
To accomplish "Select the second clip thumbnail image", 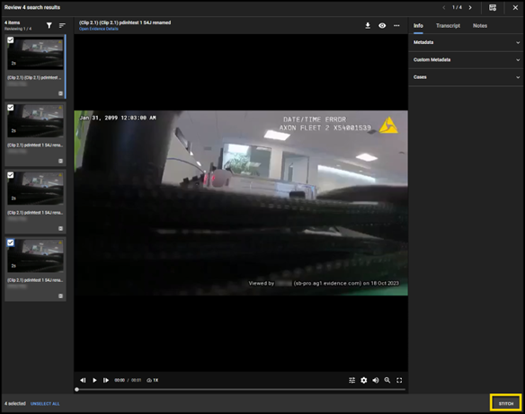I will [x=35, y=121].
